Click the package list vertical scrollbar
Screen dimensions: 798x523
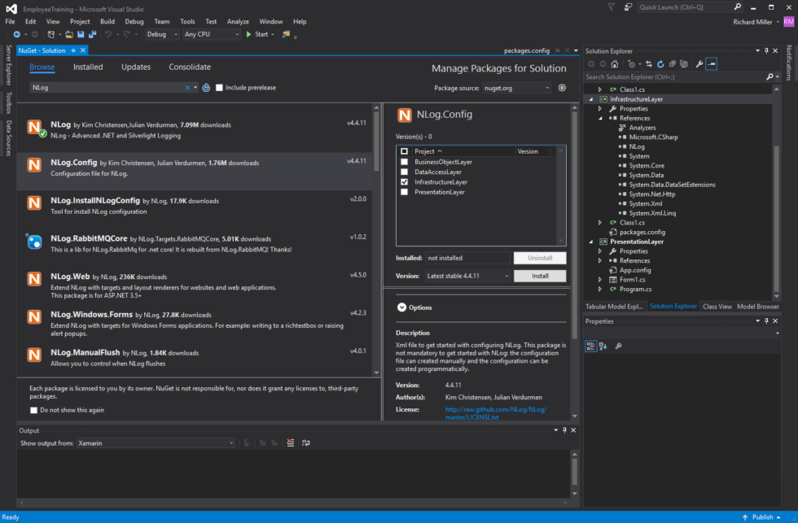376,142
